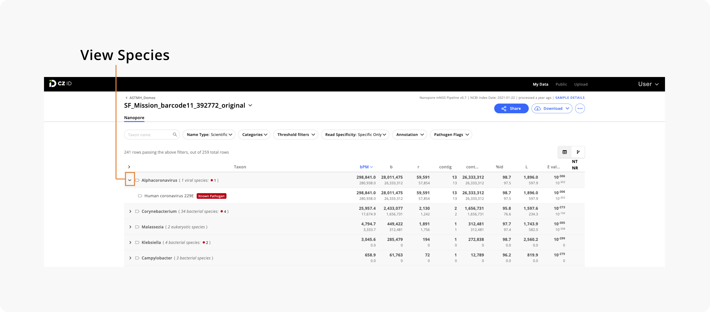Screen dimensions: 710x312
Task: Open the Annotation filter dropdown
Action: [409, 134]
